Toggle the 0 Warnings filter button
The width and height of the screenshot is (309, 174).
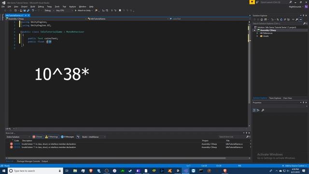[x=52, y=137]
